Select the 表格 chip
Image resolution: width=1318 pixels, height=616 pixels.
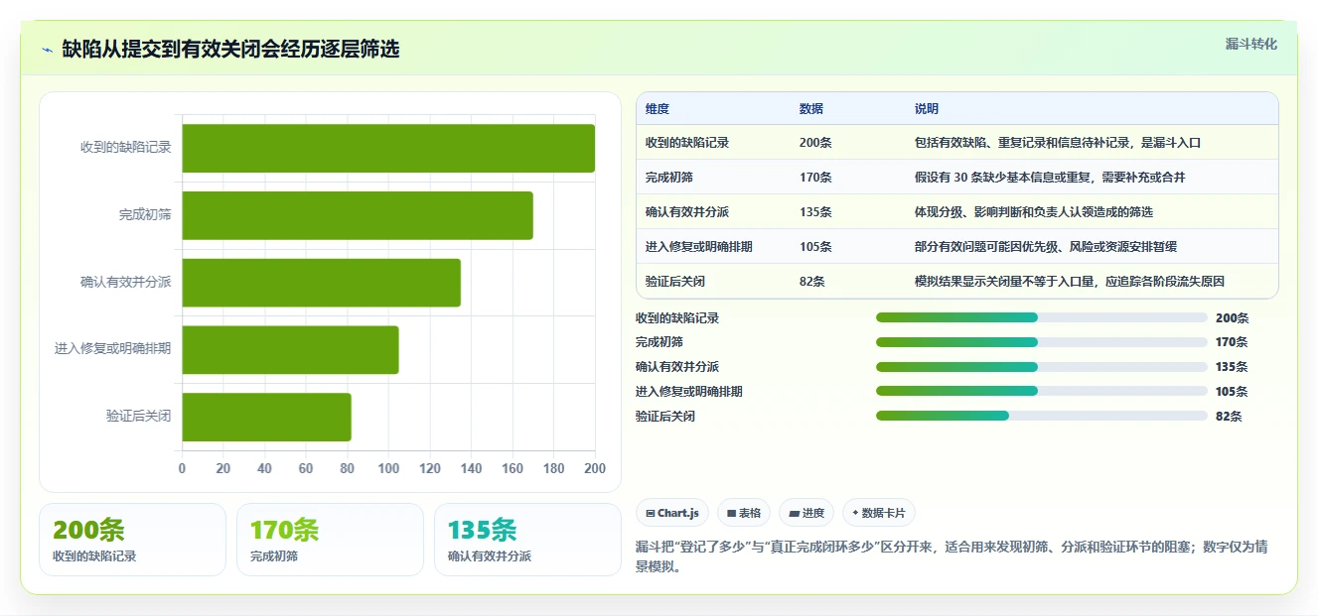744,513
